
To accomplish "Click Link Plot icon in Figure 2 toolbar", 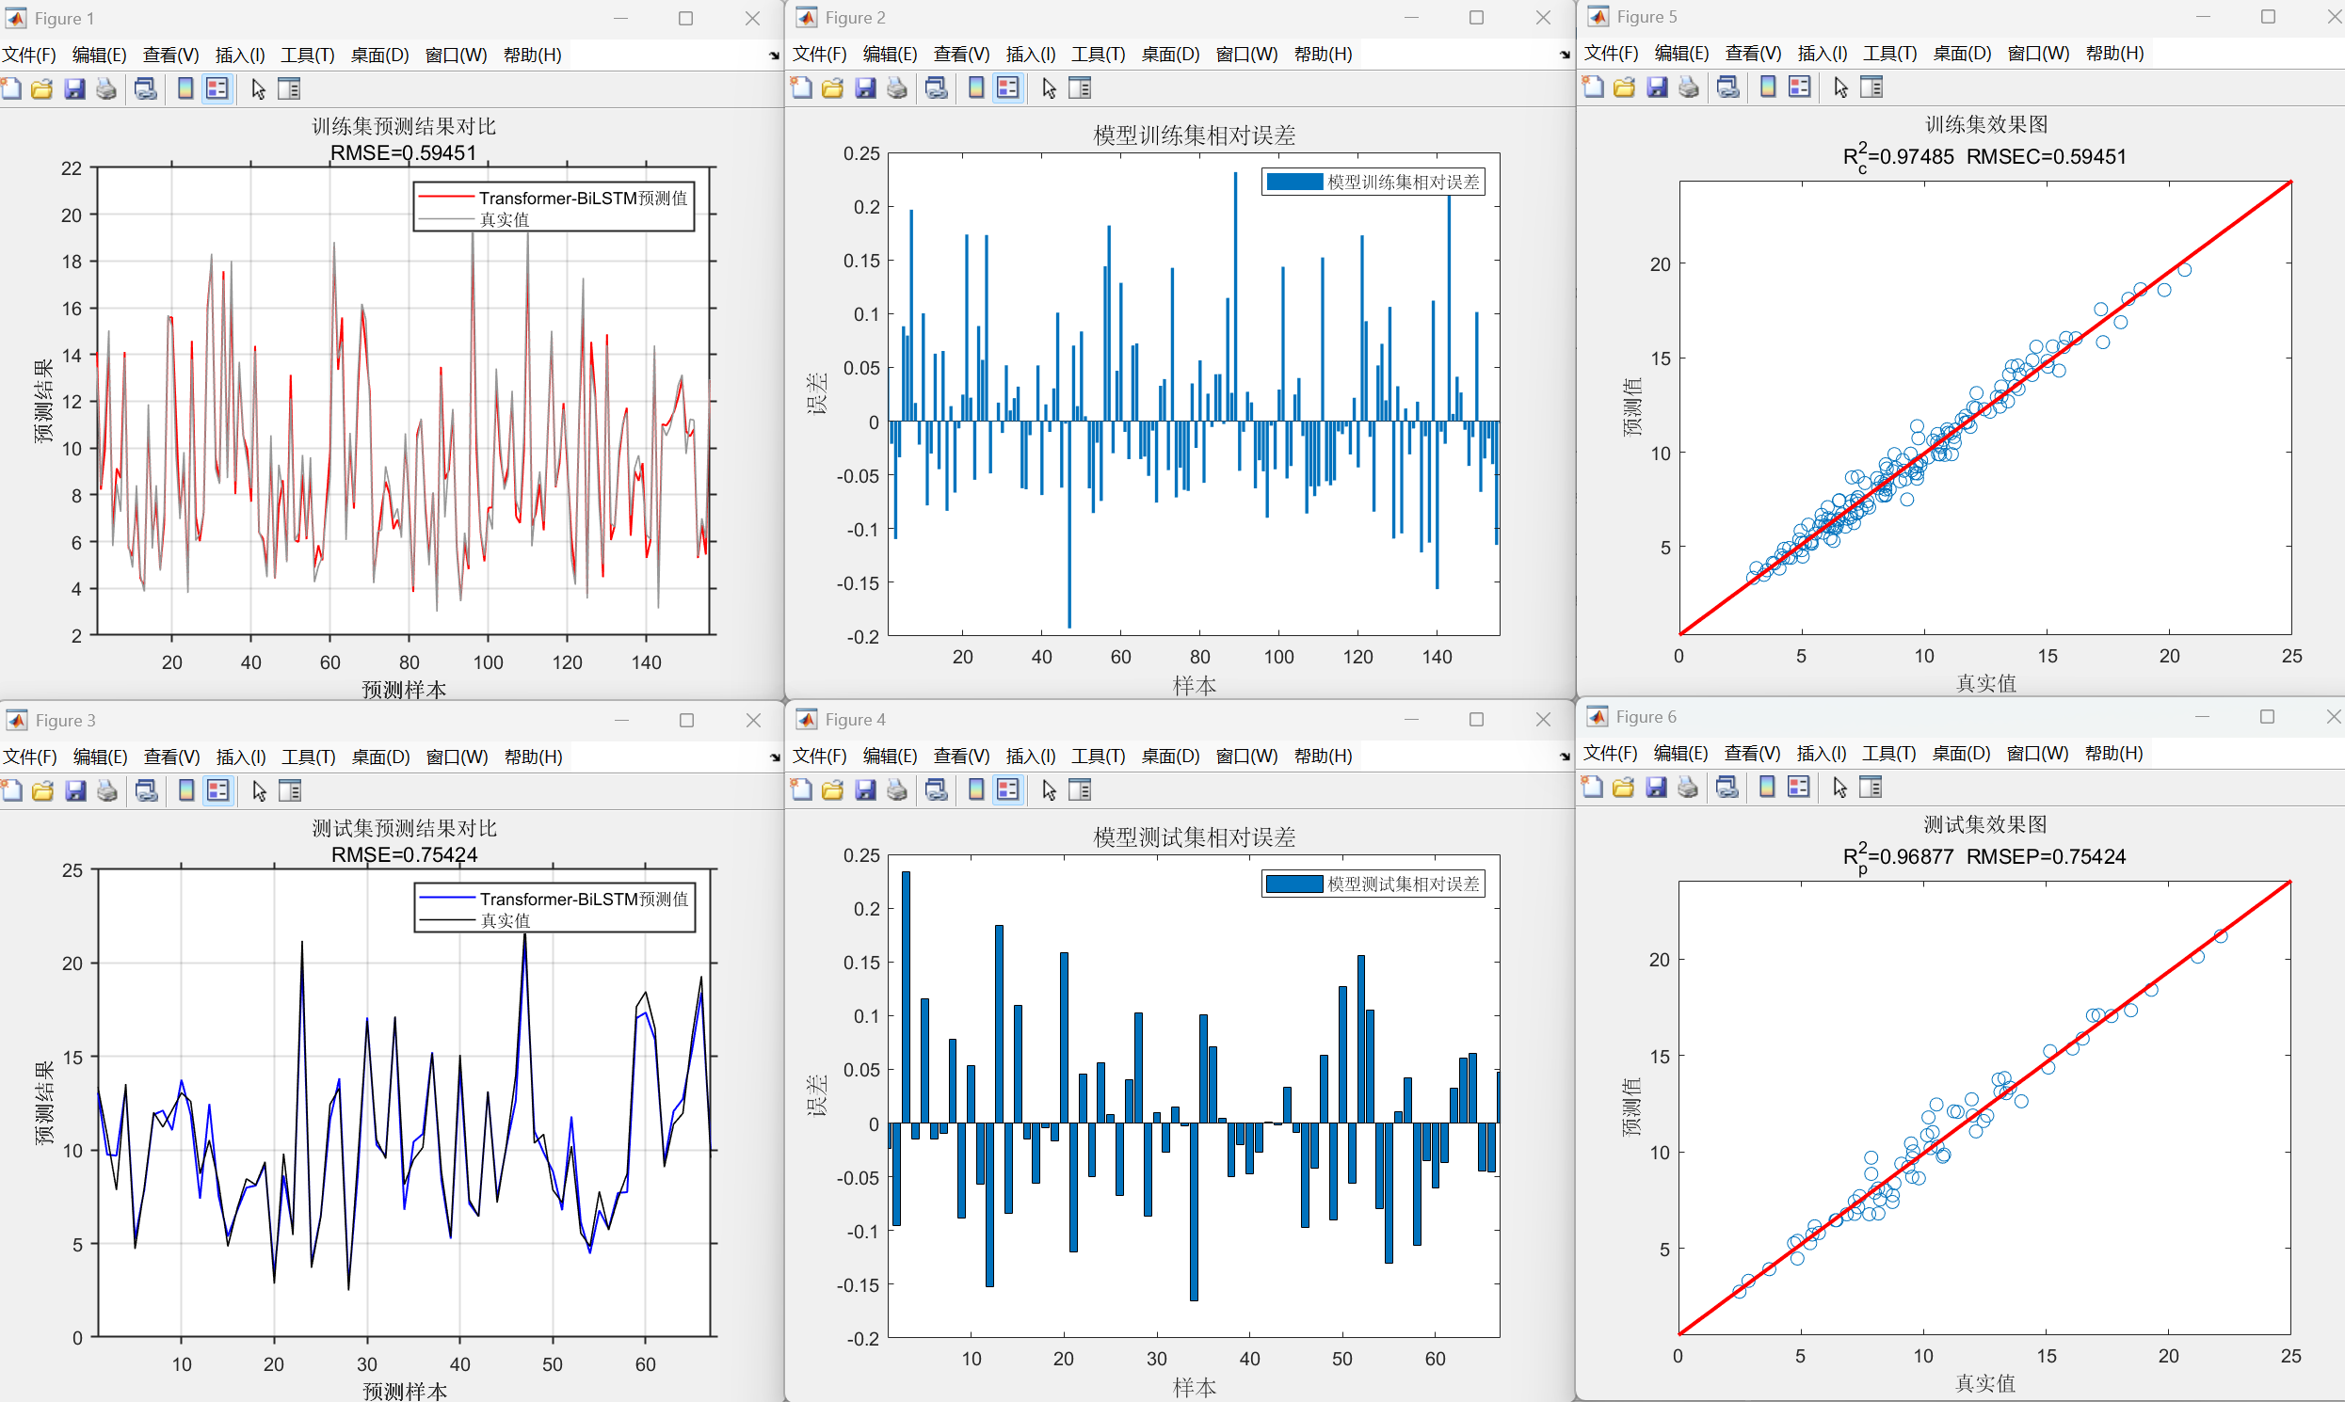I will click(x=936, y=88).
